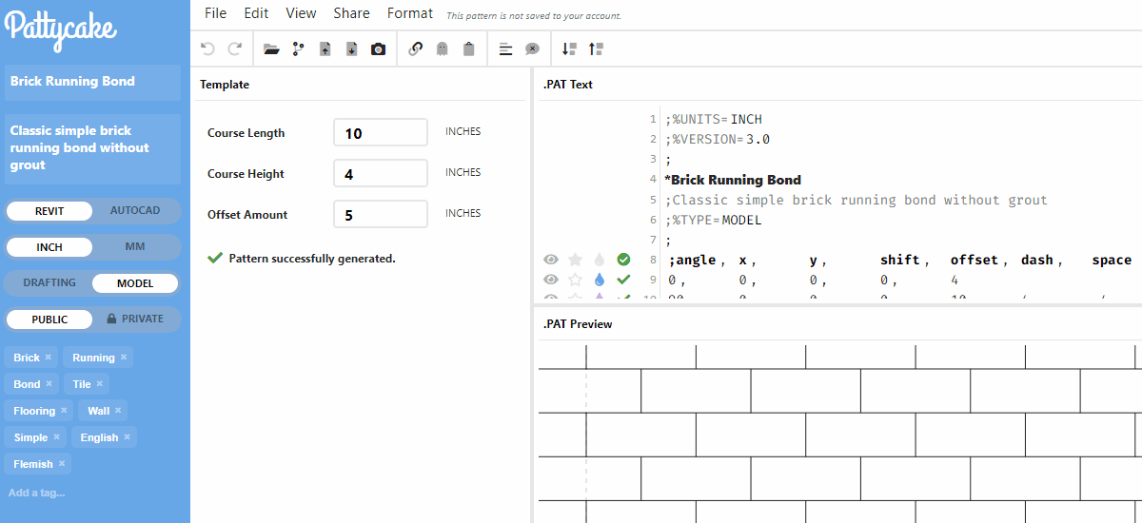Open a pattern with the folder icon
Image resolution: width=1142 pixels, height=523 pixels.
[x=271, y=49]
